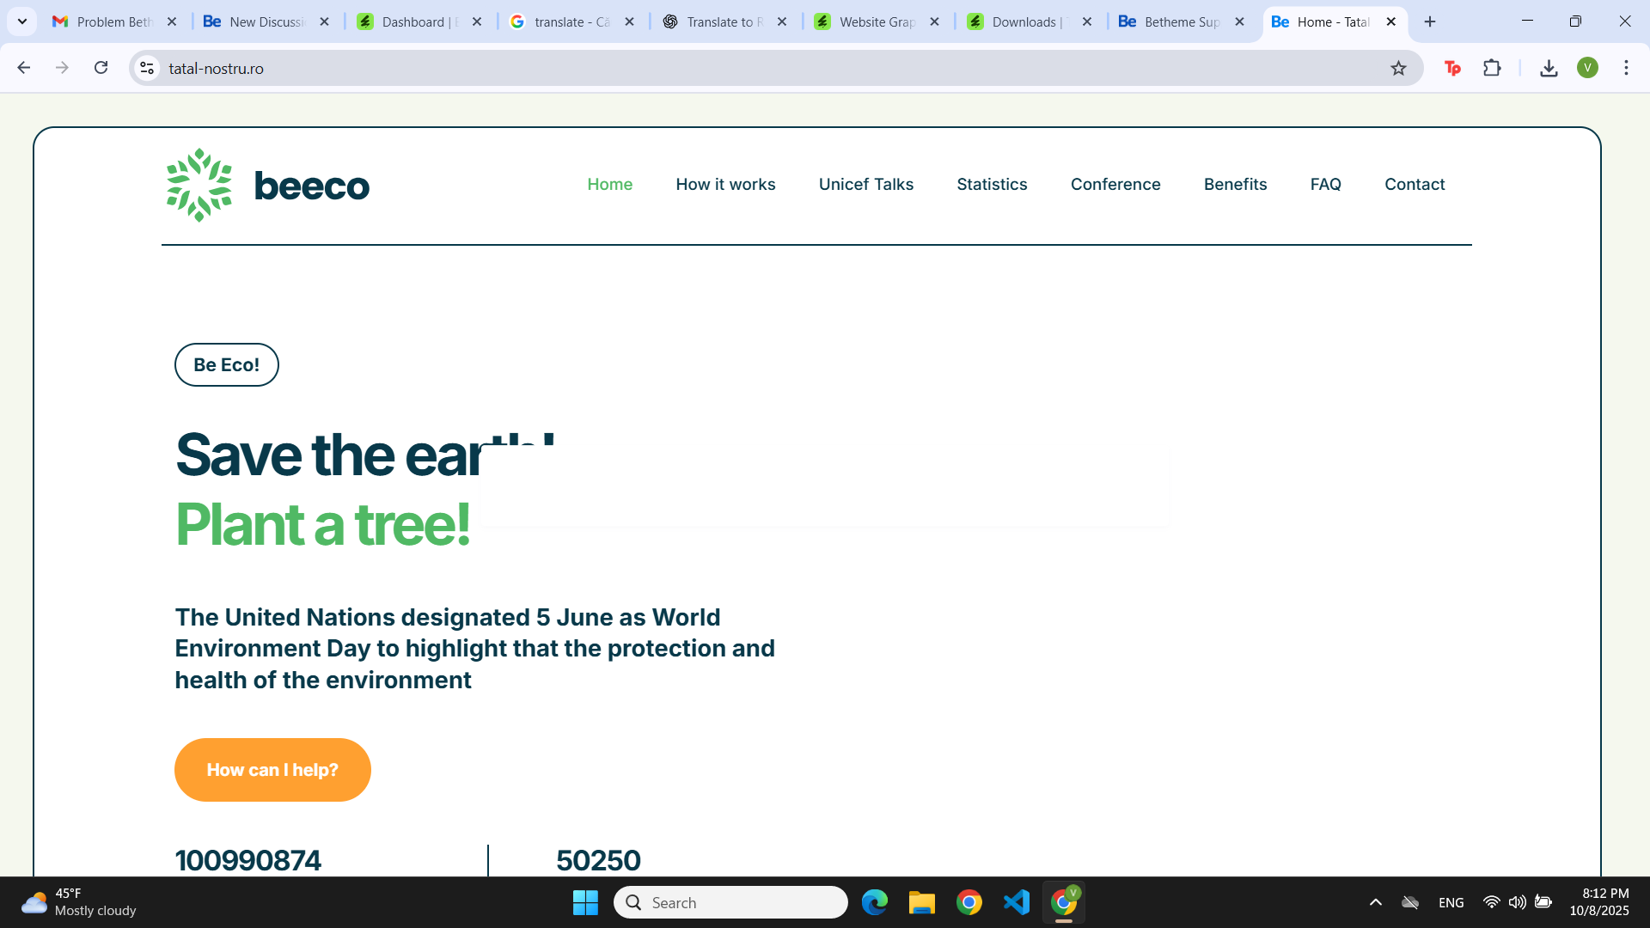Go to the Unicef Talks menu item
This screenshot has width=1650, height=928.
click(x=865, y=184)
